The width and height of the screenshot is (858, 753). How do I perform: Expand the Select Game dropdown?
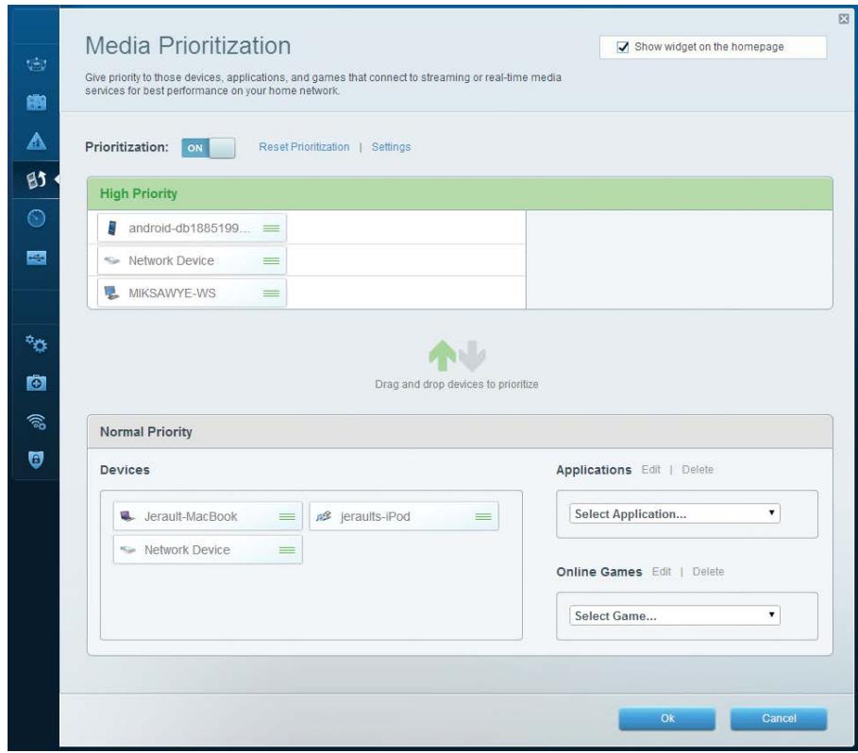point(676,615)
